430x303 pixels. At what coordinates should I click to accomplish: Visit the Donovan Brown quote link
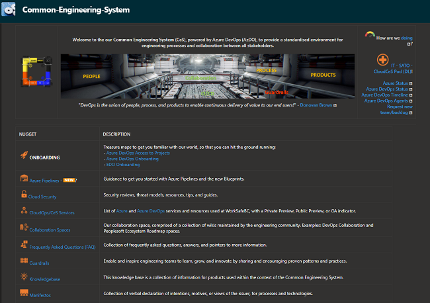pos(316,105)
